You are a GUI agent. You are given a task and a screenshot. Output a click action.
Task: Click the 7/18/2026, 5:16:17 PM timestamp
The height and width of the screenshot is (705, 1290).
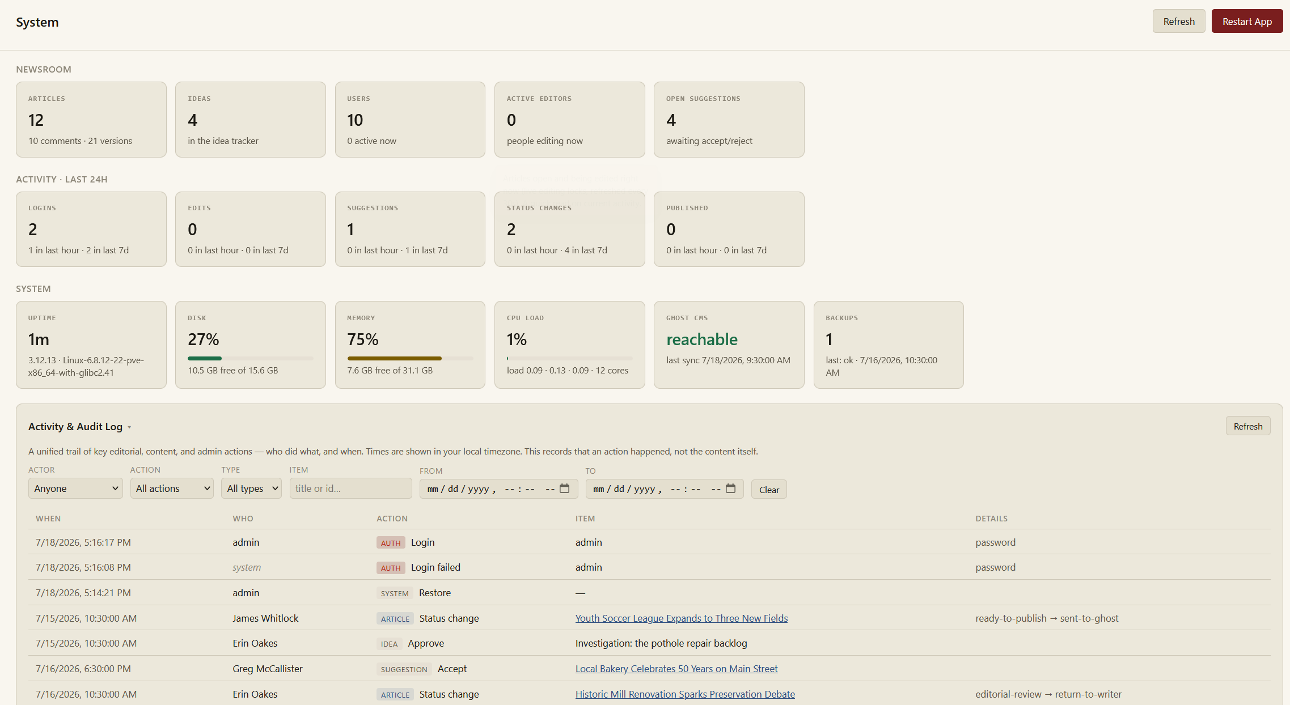coord(83,542)
